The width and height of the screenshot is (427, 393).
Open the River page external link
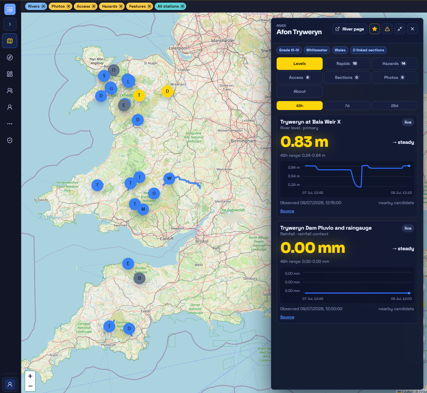(349, 29)
